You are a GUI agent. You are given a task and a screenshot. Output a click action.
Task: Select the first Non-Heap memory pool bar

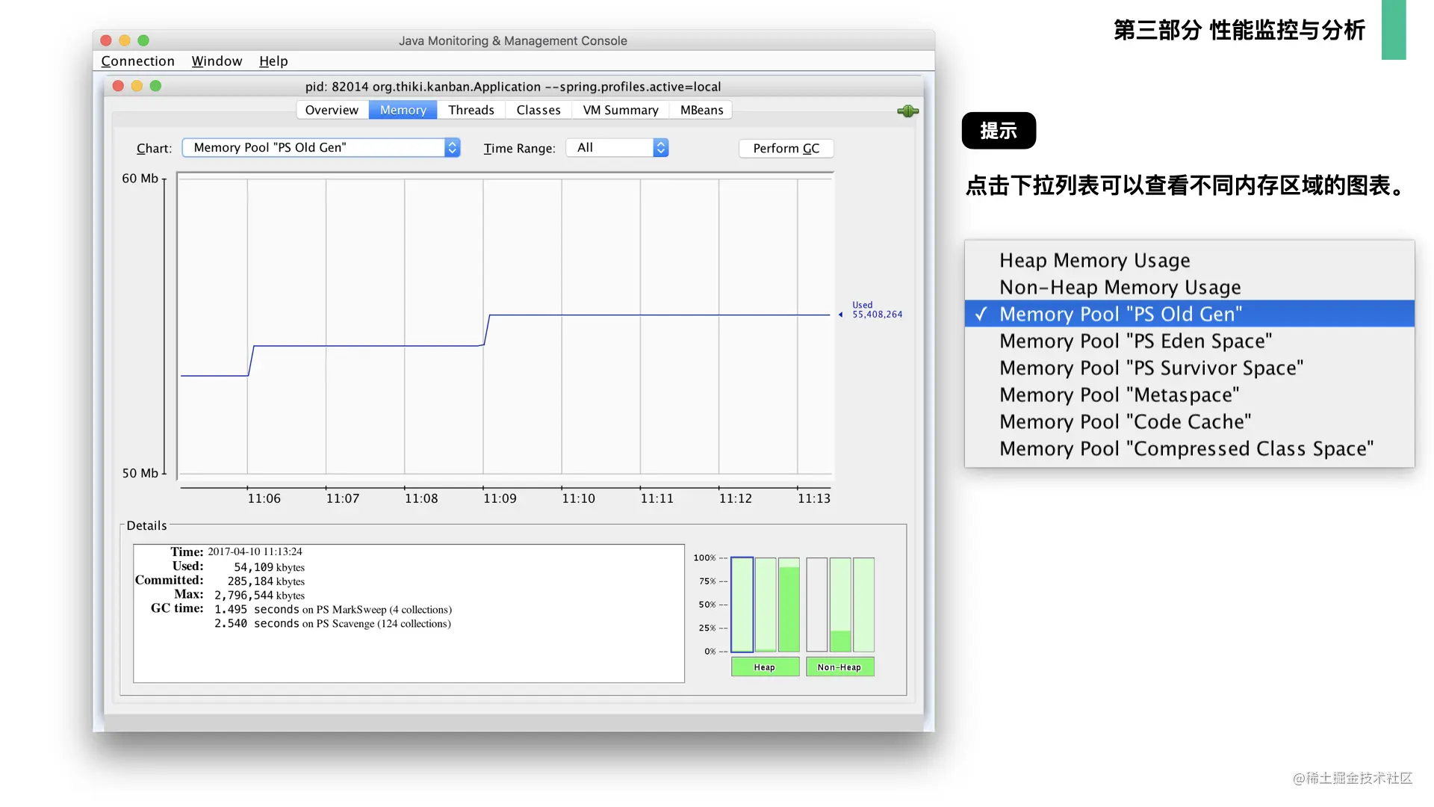pos(816,605)
